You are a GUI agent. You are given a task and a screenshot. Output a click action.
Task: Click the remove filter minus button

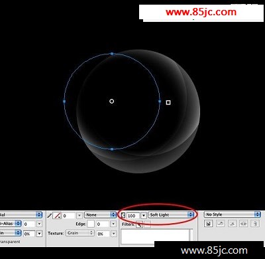point(147,224)
